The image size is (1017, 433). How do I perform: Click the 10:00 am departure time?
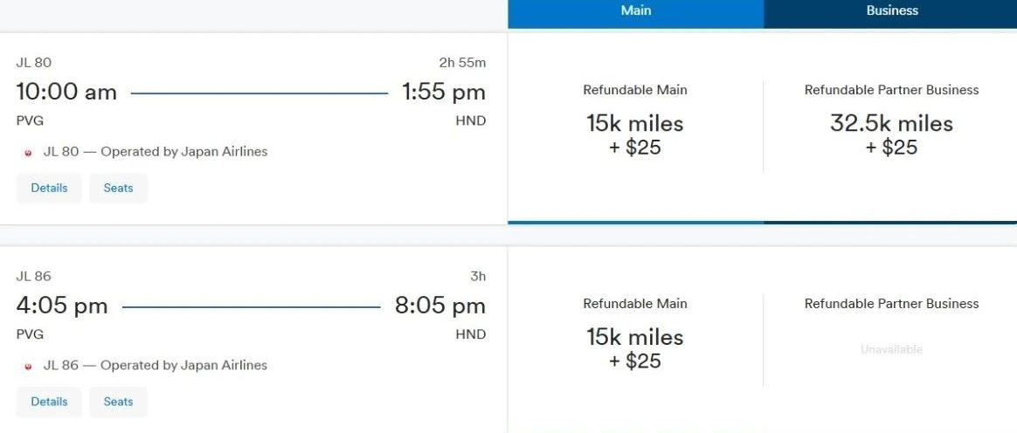(x=66, y=92)
